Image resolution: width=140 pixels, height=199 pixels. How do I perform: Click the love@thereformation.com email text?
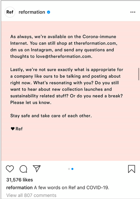(x=64, y=56)
